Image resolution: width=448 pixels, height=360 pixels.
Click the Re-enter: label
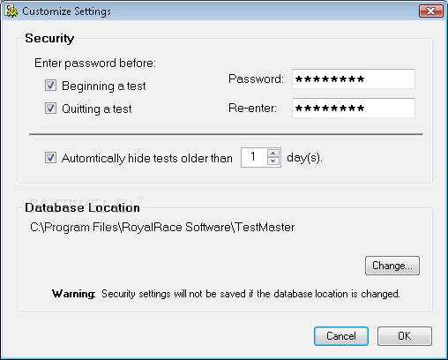coord(252,108)
